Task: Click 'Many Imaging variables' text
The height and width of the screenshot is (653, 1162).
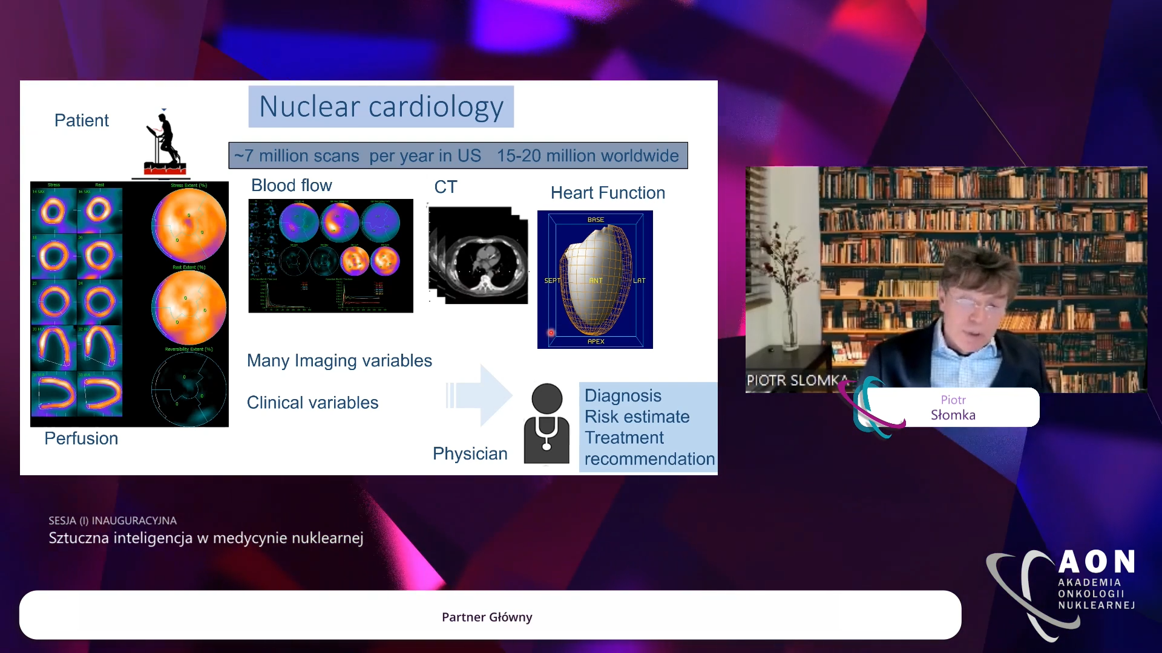Action: click(x=340, y=361)
